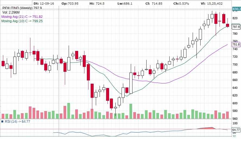Click the 797.9 current price tag
The image size is (241, 156).
point(236,27)
